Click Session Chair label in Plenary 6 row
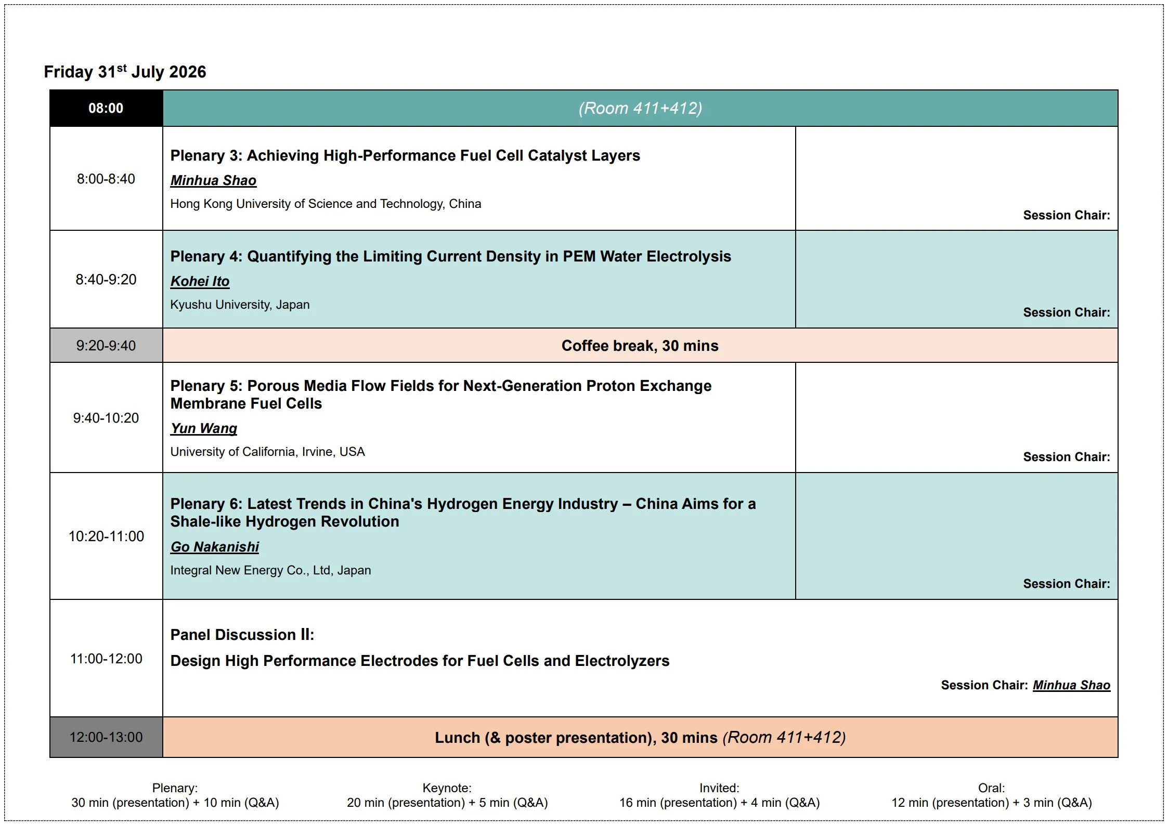1168x825 pixels. [x=1066, y=584]
